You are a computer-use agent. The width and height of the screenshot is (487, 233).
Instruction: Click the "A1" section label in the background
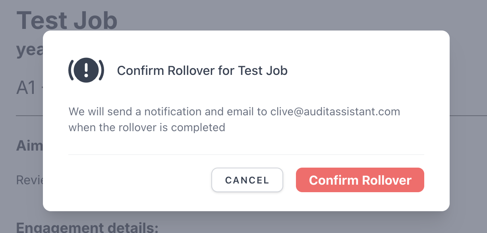[27, 88]
